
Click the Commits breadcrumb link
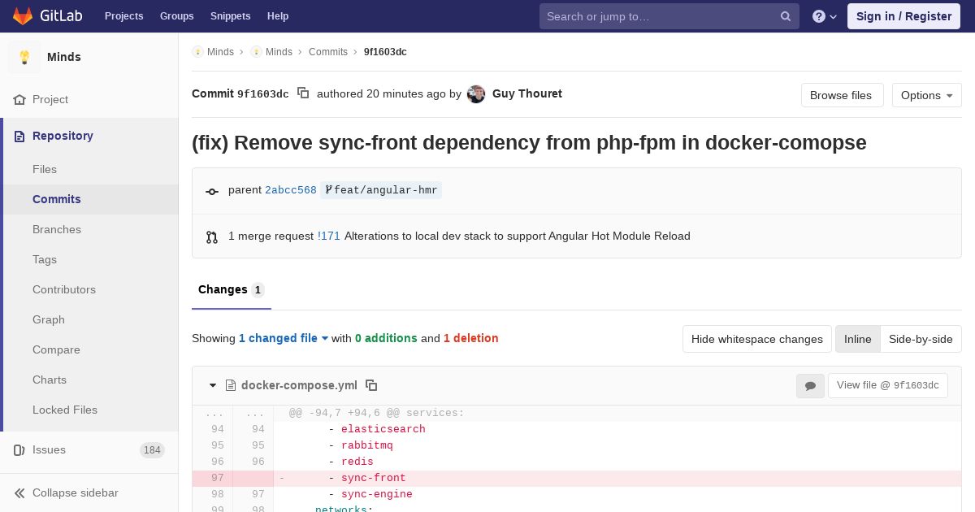328,52
